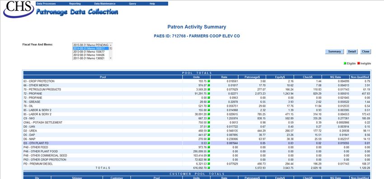Open the Data Maintenance menu
Screen dimensions: 384x179
(x=105, y=4)
